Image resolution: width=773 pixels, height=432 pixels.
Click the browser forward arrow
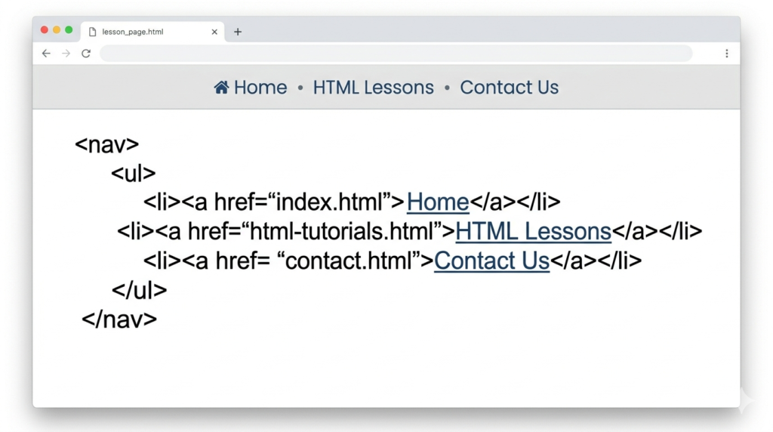click(x=66, y=54)
